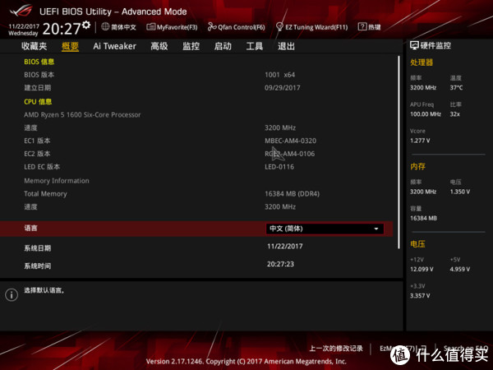Click Total Memory value 16384 MB (DDR4)

pyautogui.click(x=292, y=194)
